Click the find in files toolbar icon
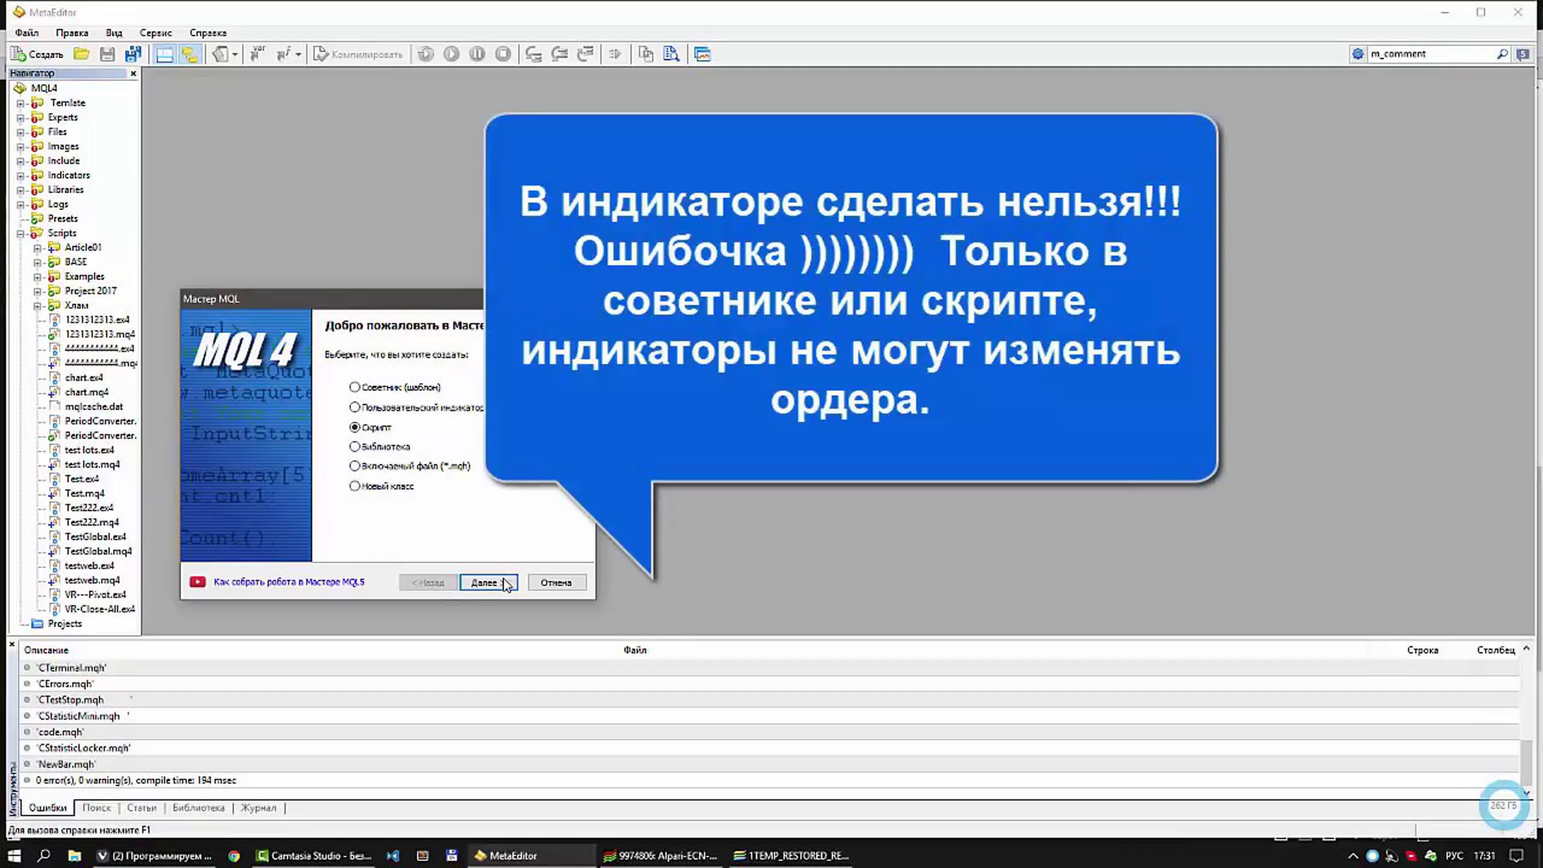Screen dimensions: 1543x868 pyautogui.click(x=671, y=55)
